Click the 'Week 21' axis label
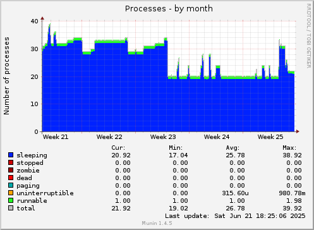Image resolution: width=314 pixels, height=230 pixels. coord(56,137)
